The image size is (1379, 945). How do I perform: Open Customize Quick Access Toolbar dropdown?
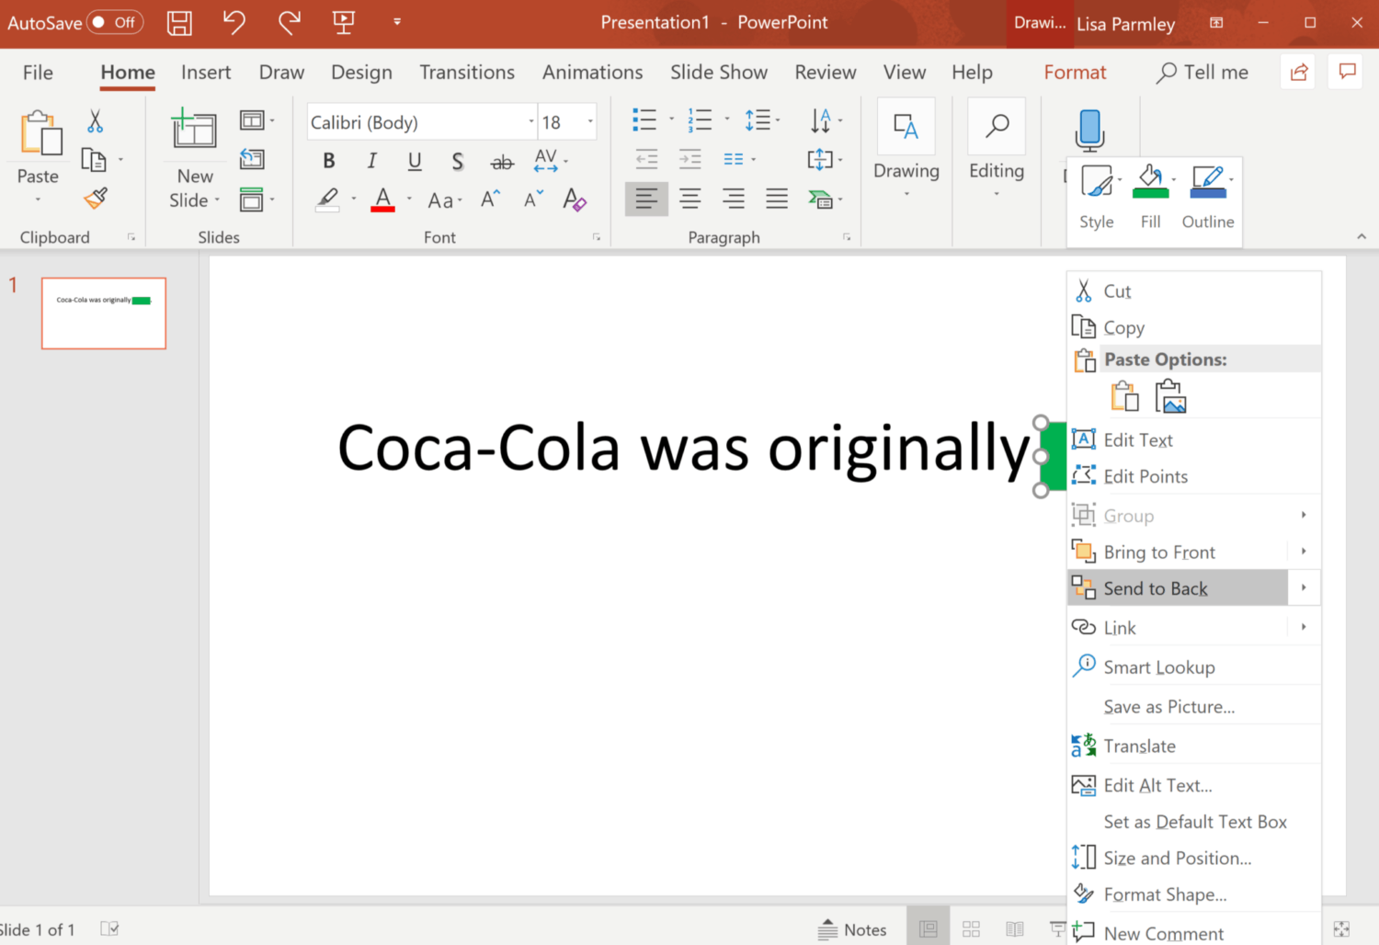(397, 21)
